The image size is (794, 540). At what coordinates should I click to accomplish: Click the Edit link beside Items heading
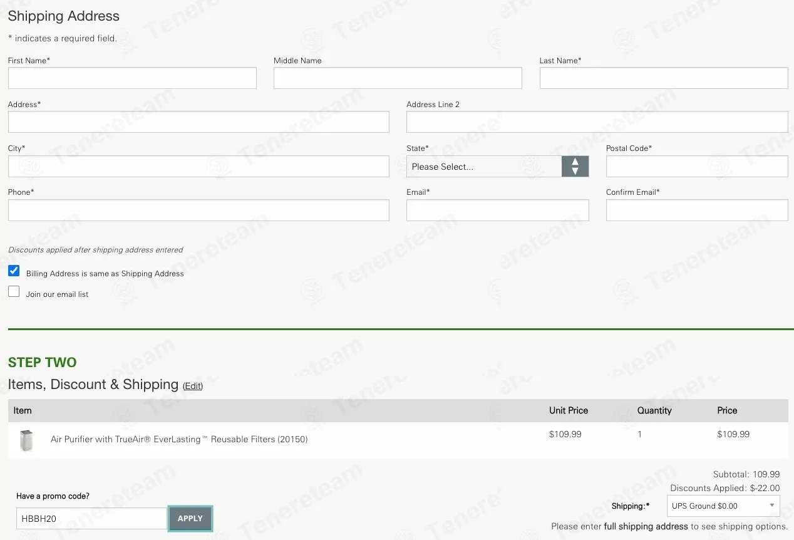193,386
